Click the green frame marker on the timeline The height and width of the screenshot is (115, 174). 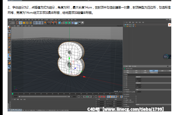(x=13, y=94)
